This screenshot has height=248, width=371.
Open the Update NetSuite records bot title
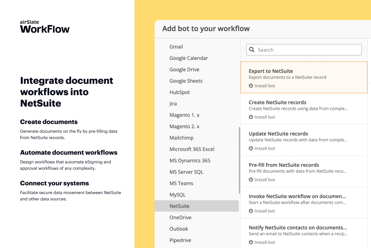[x=278, y=134]
